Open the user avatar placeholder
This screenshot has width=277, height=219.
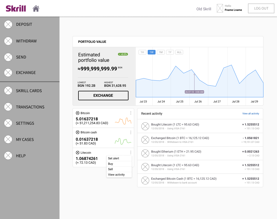tap(220, 8)
